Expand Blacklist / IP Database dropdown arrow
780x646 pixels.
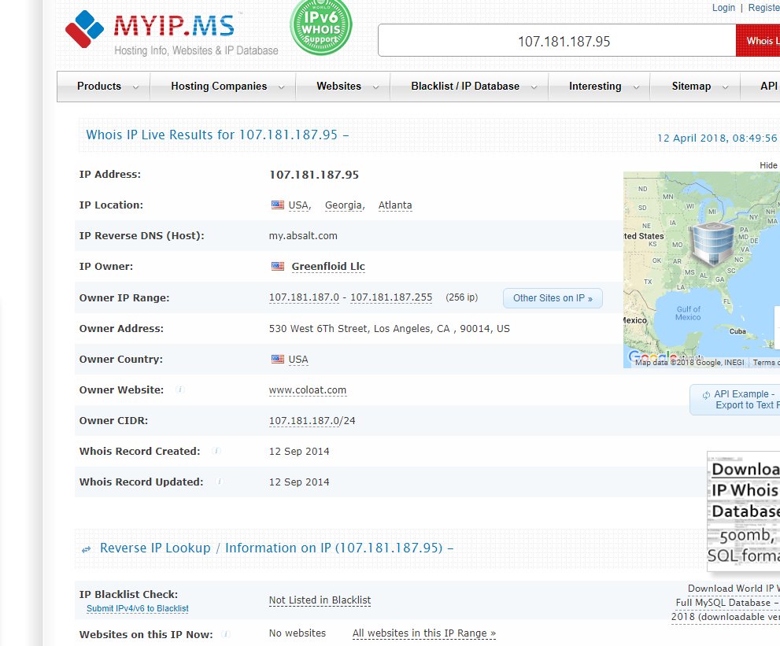[x=534, y=87]
